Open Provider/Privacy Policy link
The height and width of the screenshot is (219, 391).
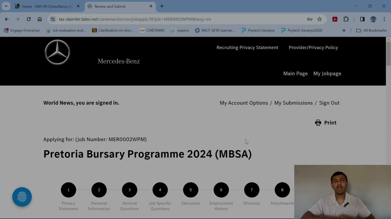313,47
